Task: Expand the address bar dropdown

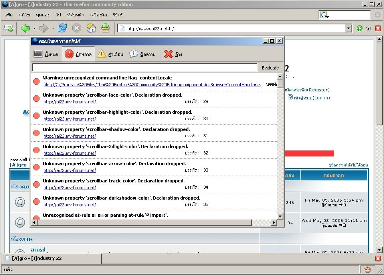Action: pos(349,29)
